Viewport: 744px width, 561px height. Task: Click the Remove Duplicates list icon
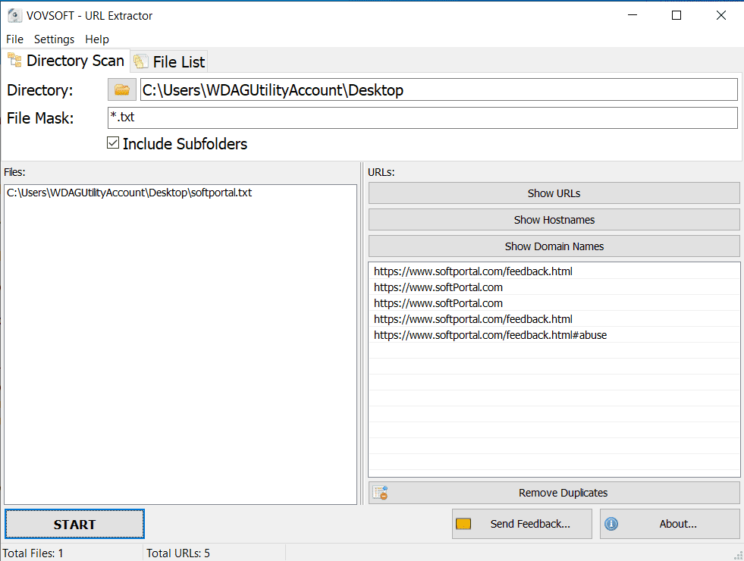click(x=380, y=493)
